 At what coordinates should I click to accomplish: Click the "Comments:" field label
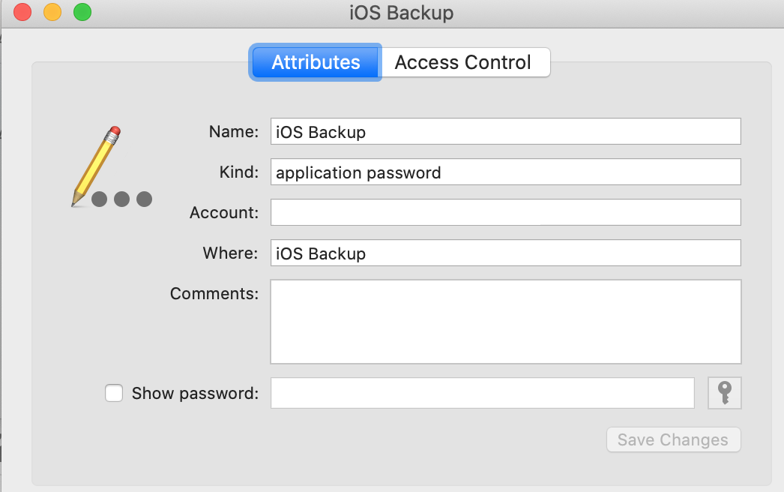tap(214, 293)
